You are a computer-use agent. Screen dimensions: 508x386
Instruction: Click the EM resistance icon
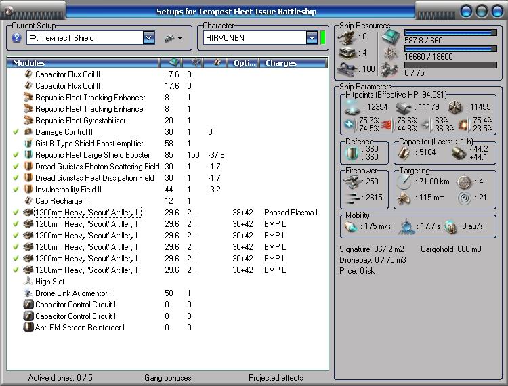[x=350, y=125]
